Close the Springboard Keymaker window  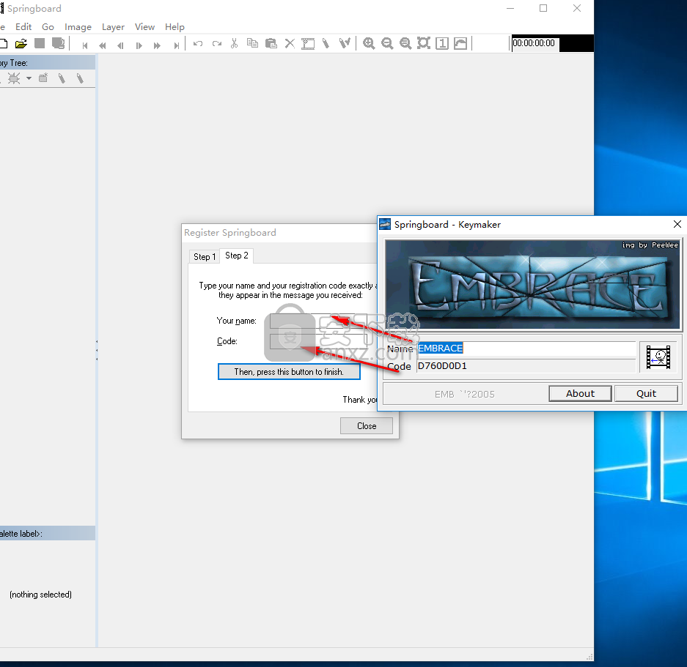(677, 225)
